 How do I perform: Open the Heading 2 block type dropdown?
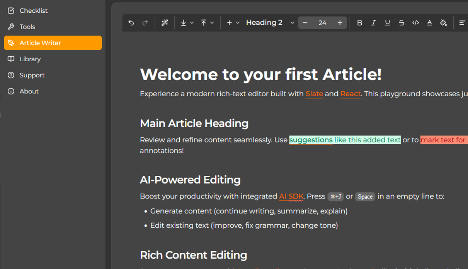point(270,23)
